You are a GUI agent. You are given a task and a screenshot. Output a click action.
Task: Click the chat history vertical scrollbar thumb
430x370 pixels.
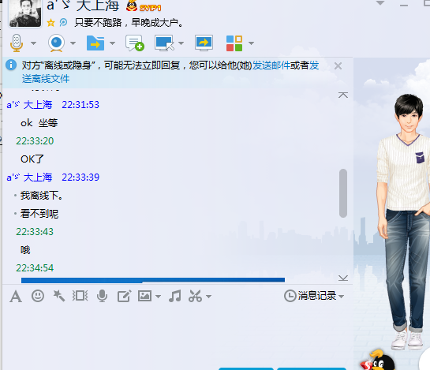tap(343, 193)
